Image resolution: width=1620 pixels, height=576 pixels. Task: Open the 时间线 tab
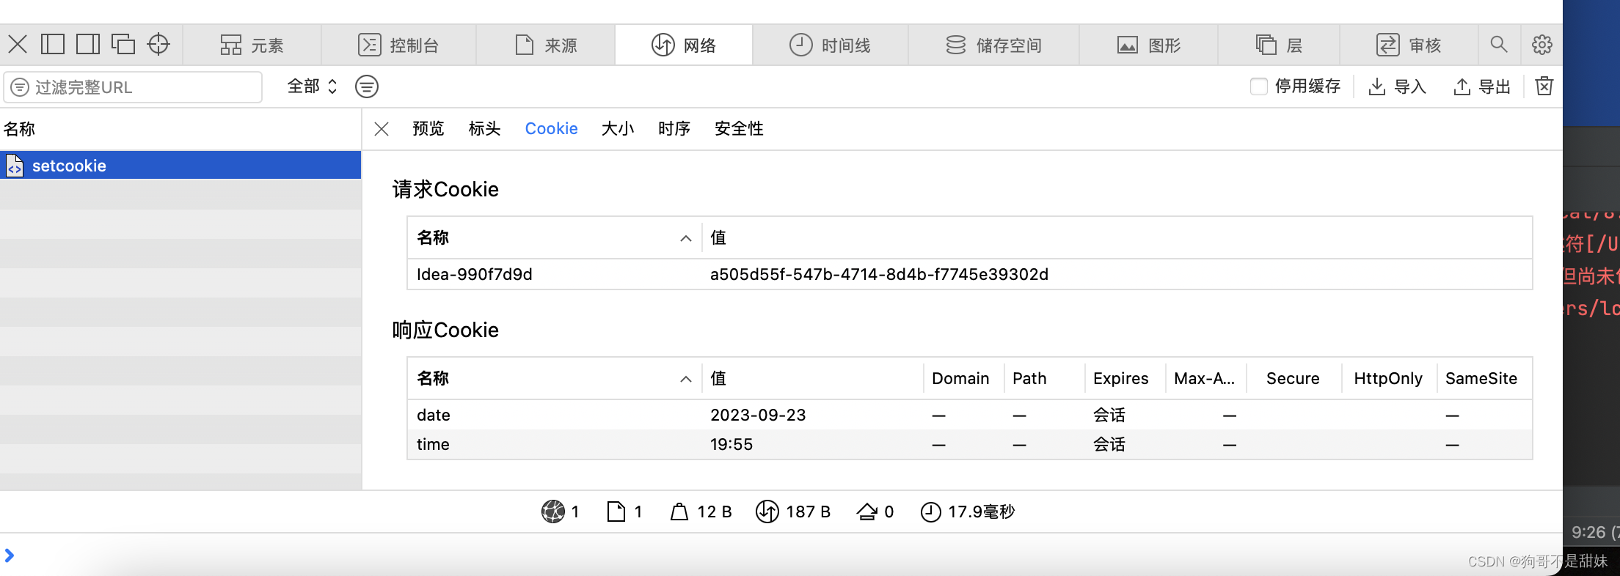830,45
